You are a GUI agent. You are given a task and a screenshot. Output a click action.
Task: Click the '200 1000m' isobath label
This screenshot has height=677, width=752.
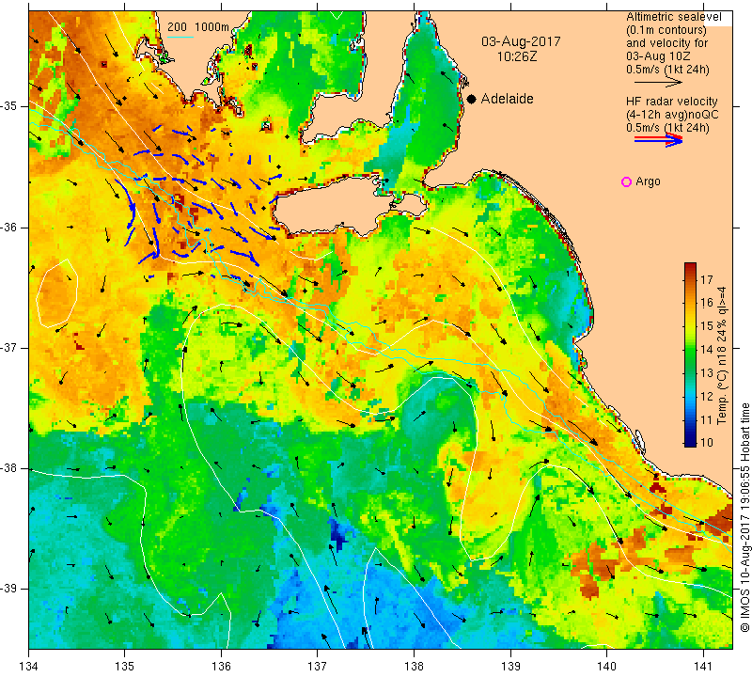pos(198,27)
